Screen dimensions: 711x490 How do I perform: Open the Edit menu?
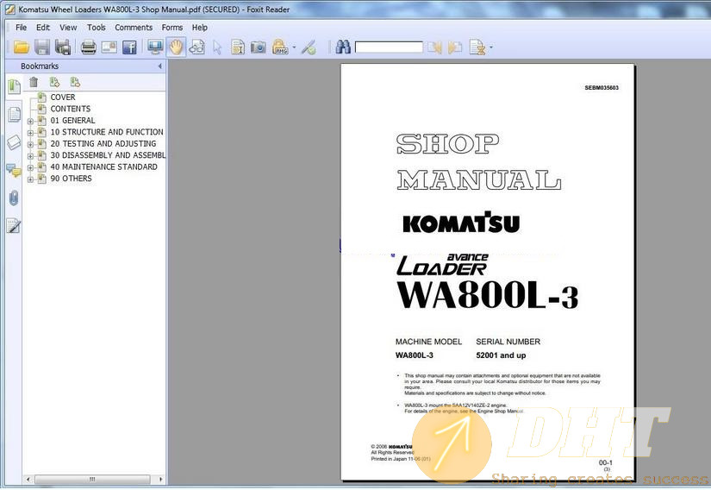43,28
